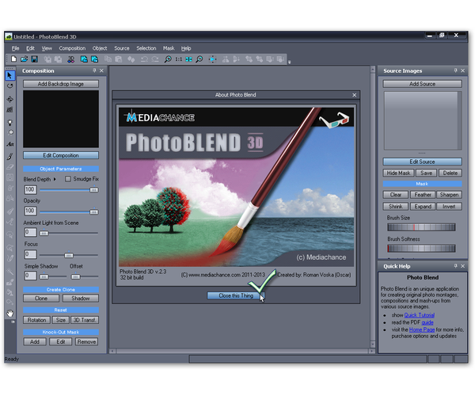
Task: Expand the Blend Depth arrow
Action: click(55, 179)
